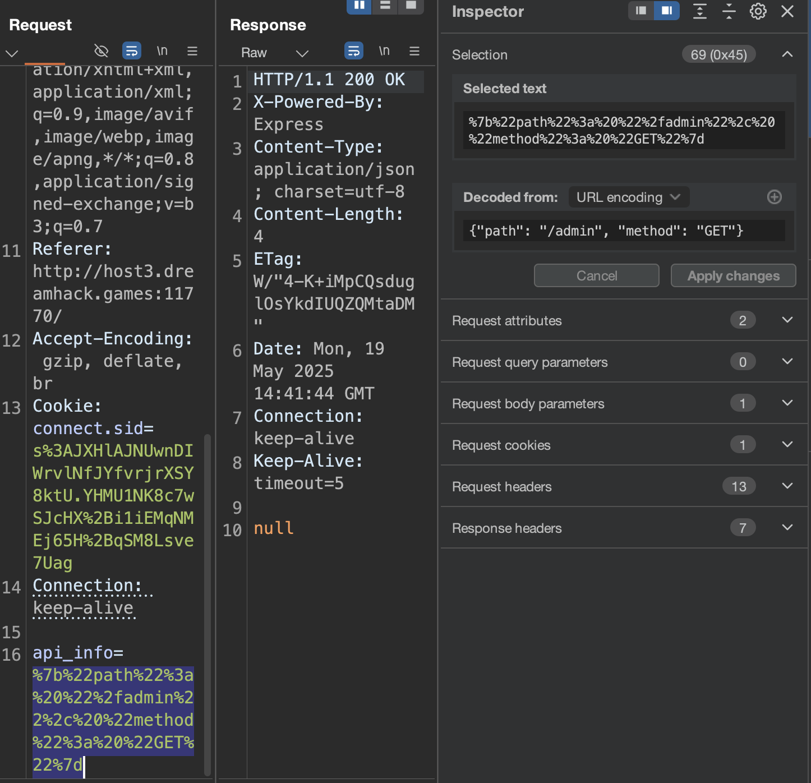Open Inspector settings gear

tap(758, 11)
